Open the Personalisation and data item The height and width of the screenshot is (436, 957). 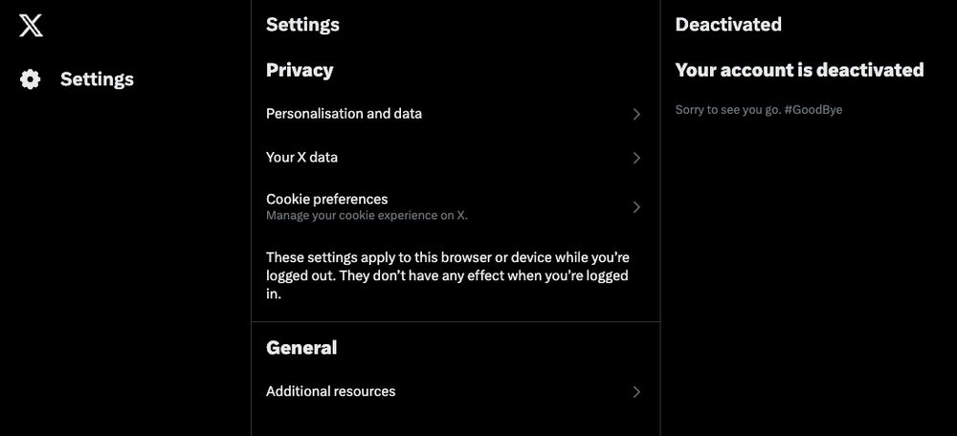tap(456, 114)
